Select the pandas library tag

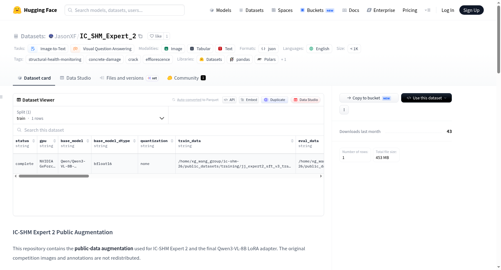click(240, 59)
